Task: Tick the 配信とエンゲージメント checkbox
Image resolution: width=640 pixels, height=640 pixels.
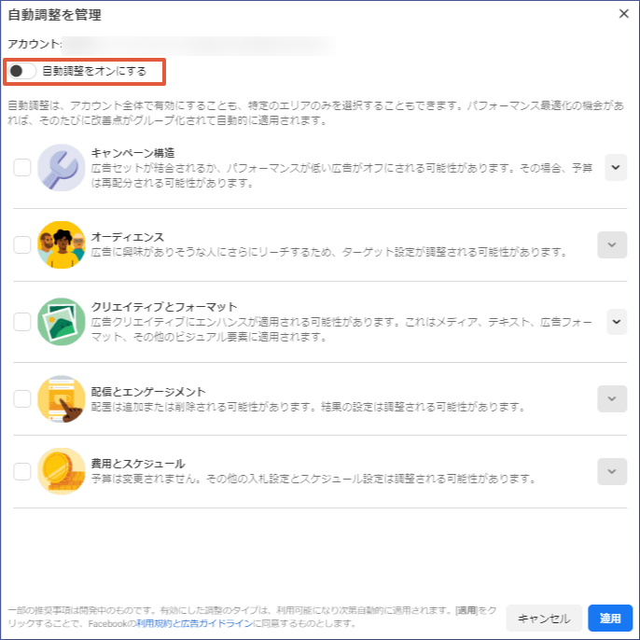Action: [x=22, y=399]
